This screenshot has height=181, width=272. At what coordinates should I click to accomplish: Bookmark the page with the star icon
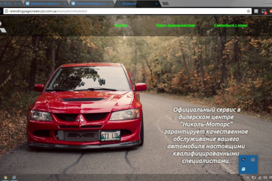point(249,11)
